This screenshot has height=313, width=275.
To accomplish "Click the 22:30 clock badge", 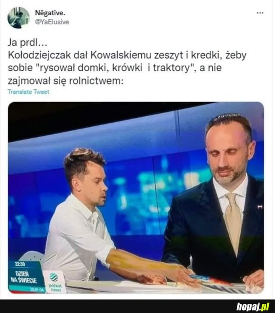I will coord(20,264).
